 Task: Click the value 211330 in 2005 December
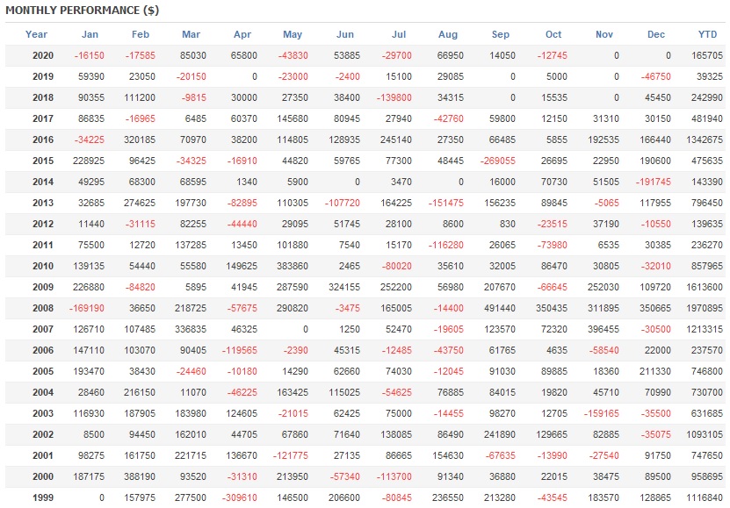click(655, 371)
